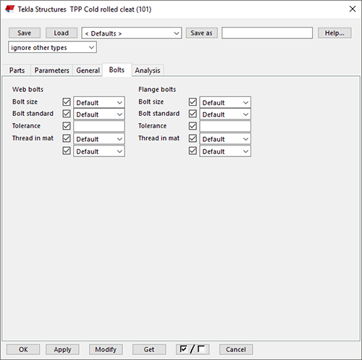This screenshot has width=362, height=360.
Task: Click the Save button
Action: [x=25, y=33]
